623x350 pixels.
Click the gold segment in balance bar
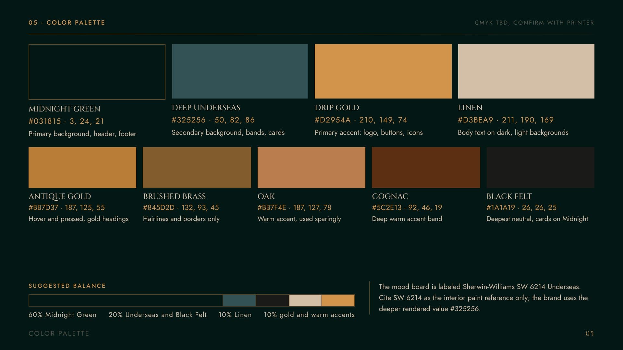coord(338,300)
